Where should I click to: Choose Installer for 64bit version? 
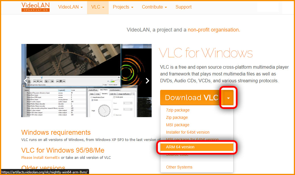(x=187, y=132)
